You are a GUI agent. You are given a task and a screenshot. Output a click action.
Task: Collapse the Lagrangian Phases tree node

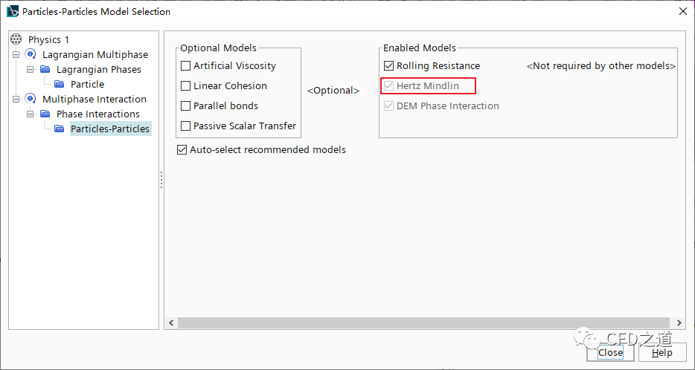pyautogui.click(x=31, y=70)
